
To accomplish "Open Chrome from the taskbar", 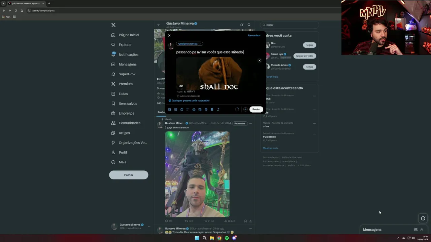I will click(x=219, y=238).
